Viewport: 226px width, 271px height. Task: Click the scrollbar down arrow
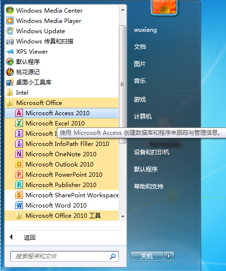123,216
